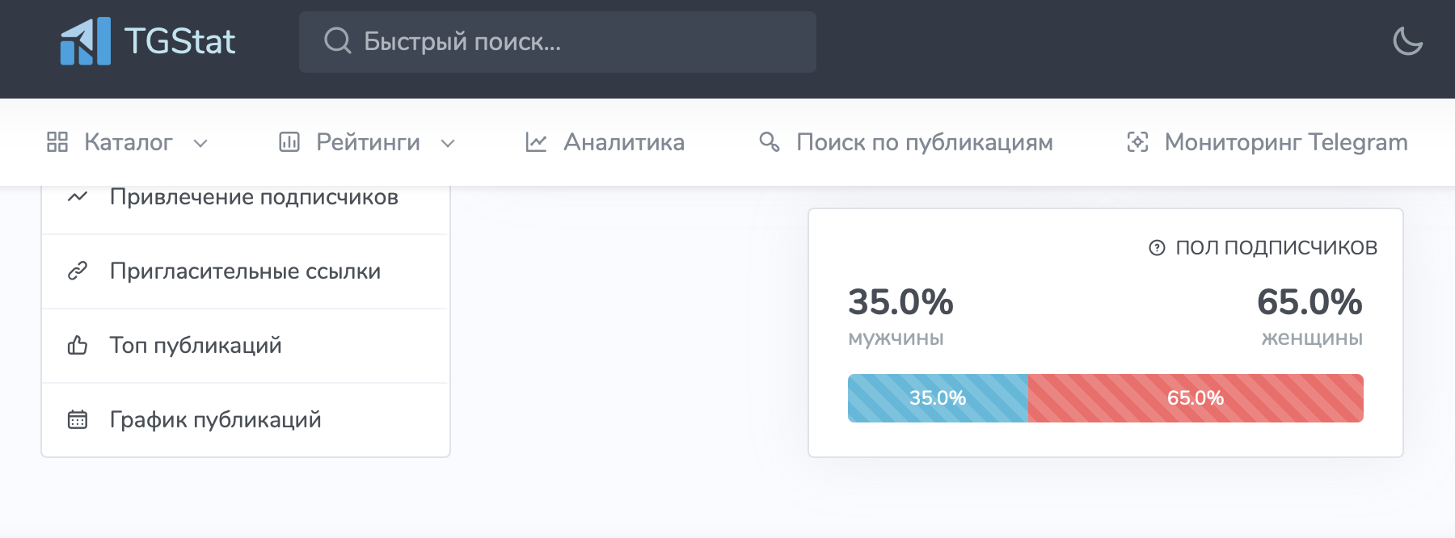The height and width of the screenshot is (538, 1455).
Task: Click the chain link icon for Пригласительные ссылки
Action: [x=78, y=271]
